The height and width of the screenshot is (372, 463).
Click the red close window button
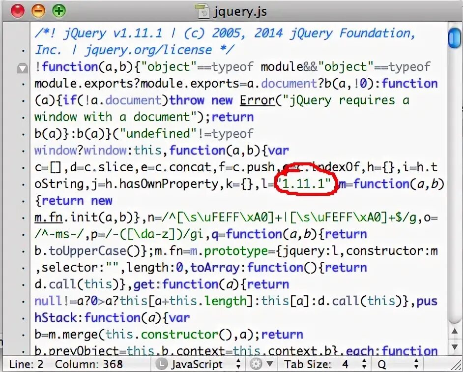tap(17, 11)
